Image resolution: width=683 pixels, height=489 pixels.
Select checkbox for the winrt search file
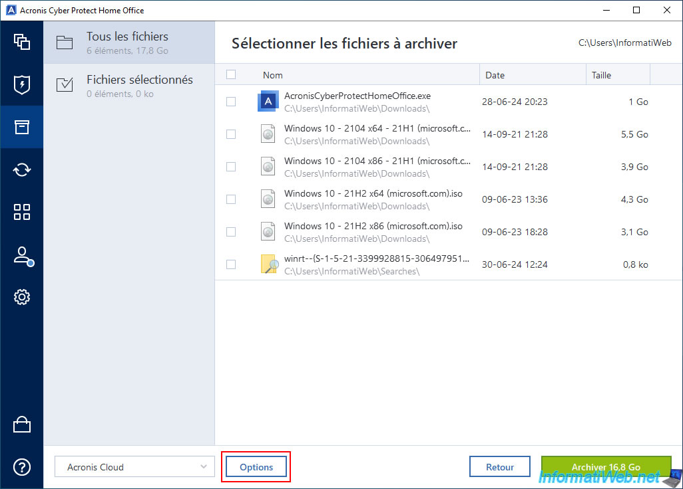pos(231,264)
